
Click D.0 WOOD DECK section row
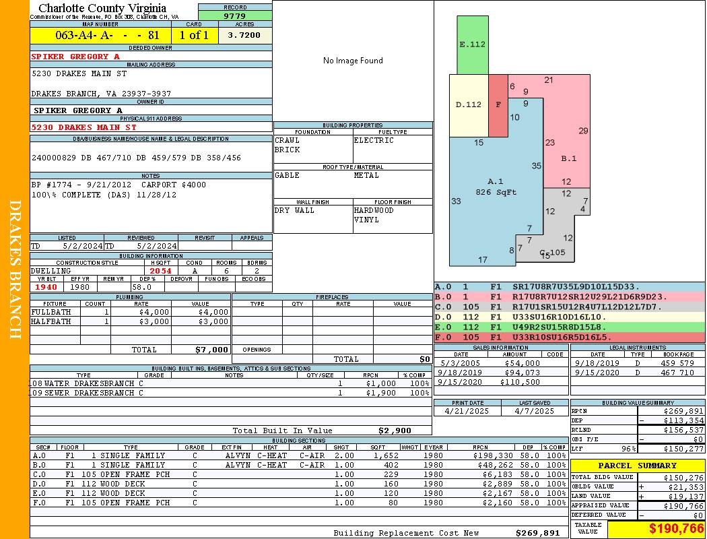tap(299, 484)
